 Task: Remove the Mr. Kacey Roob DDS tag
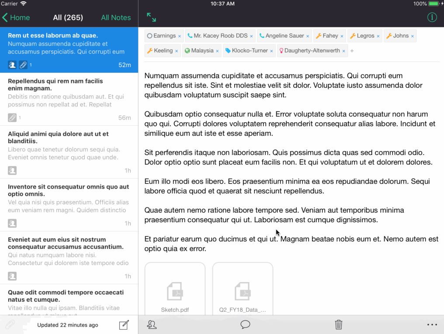click(x=251, y=36)
